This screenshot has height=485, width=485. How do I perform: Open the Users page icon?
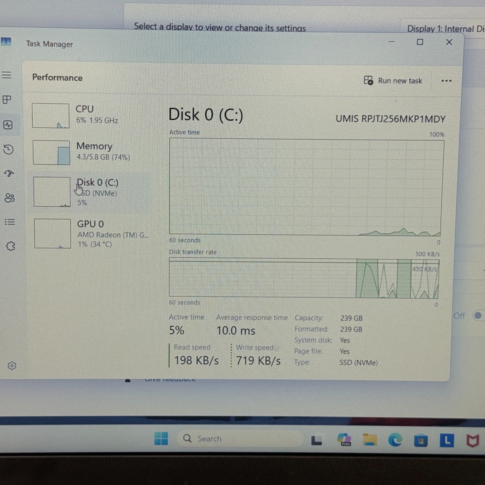9,198
